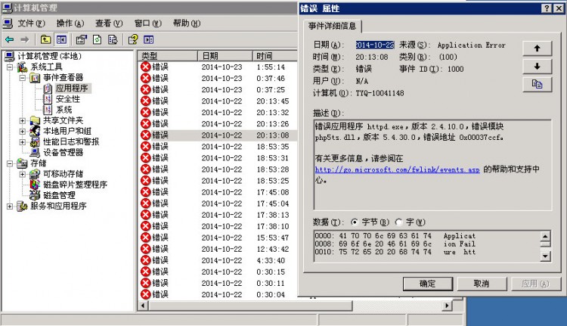567x326 pixels.
Task: Open the Properties toolbar icon
Action: [82, 39]
